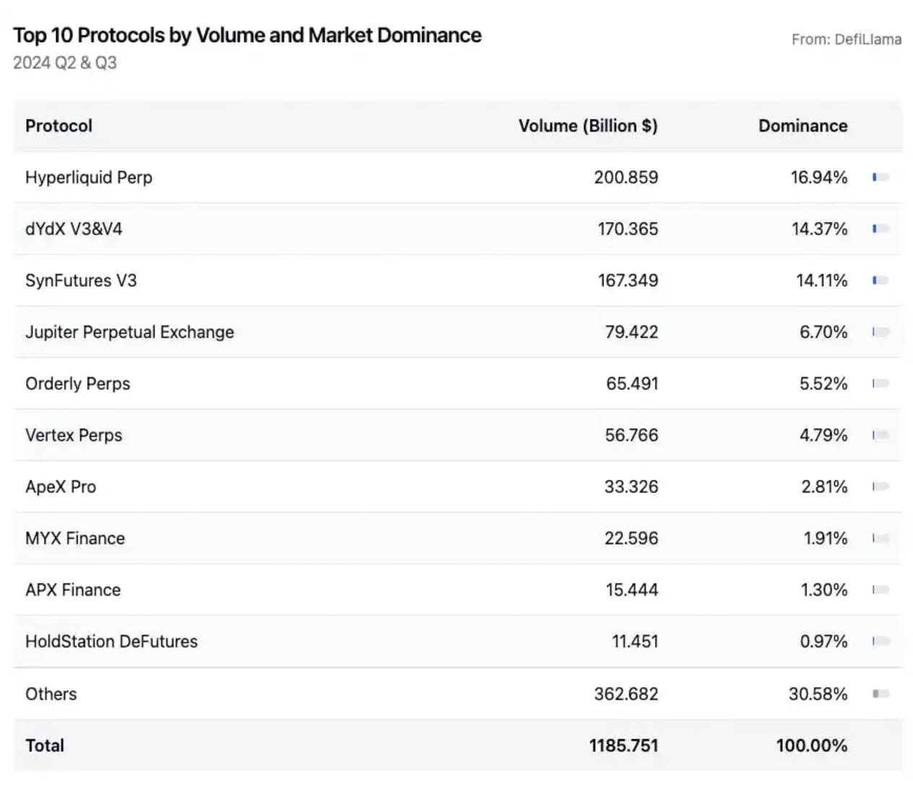Image resolution: width=913 pixels, height=789 pixels.
Task: Select the ApeX Pro protocol name
Action: (61, 487)
